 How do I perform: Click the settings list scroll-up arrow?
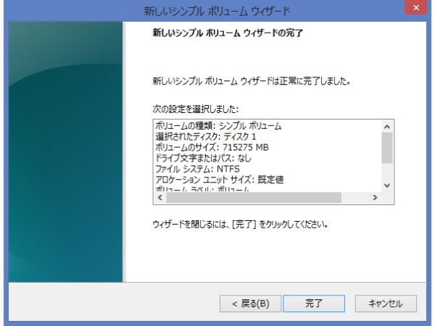click(x=386, y=127)
